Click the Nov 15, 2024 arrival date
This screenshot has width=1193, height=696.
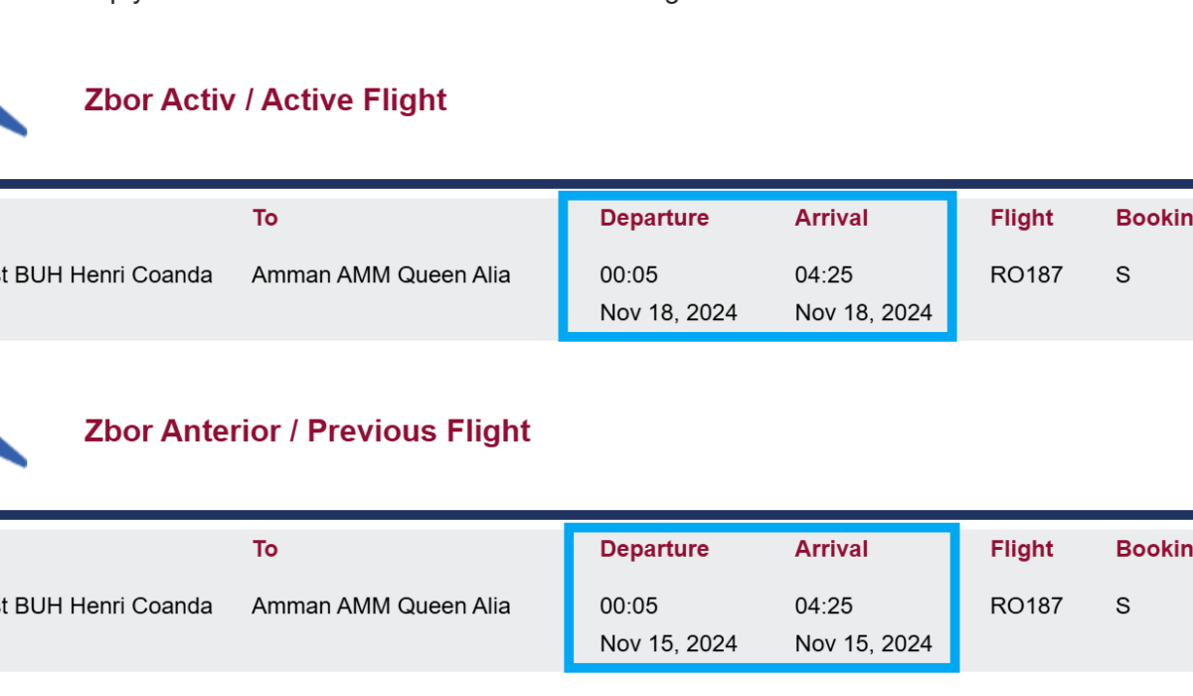tap(863, 644)
